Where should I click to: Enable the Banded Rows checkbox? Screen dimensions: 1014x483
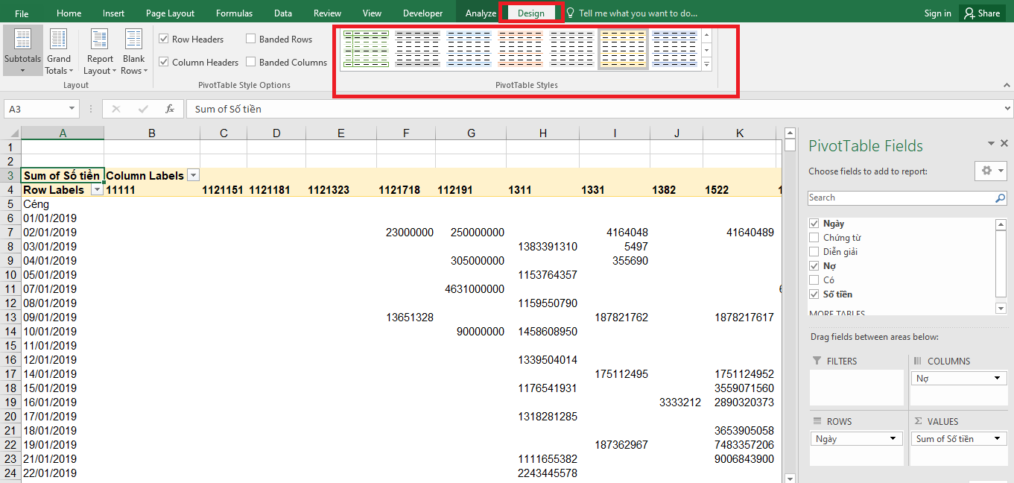(251, 40)
